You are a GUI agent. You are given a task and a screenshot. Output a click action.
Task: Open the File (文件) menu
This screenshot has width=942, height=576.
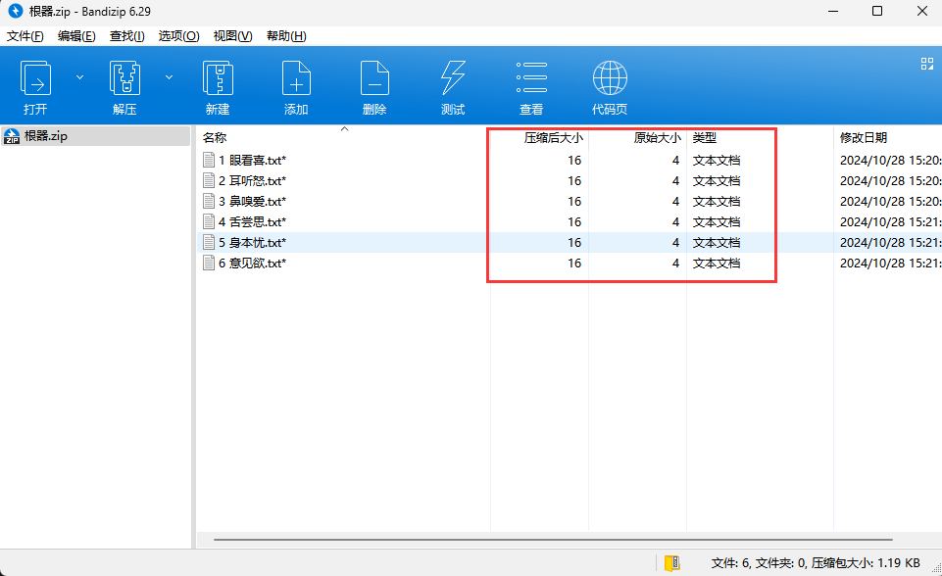[25, 36]
